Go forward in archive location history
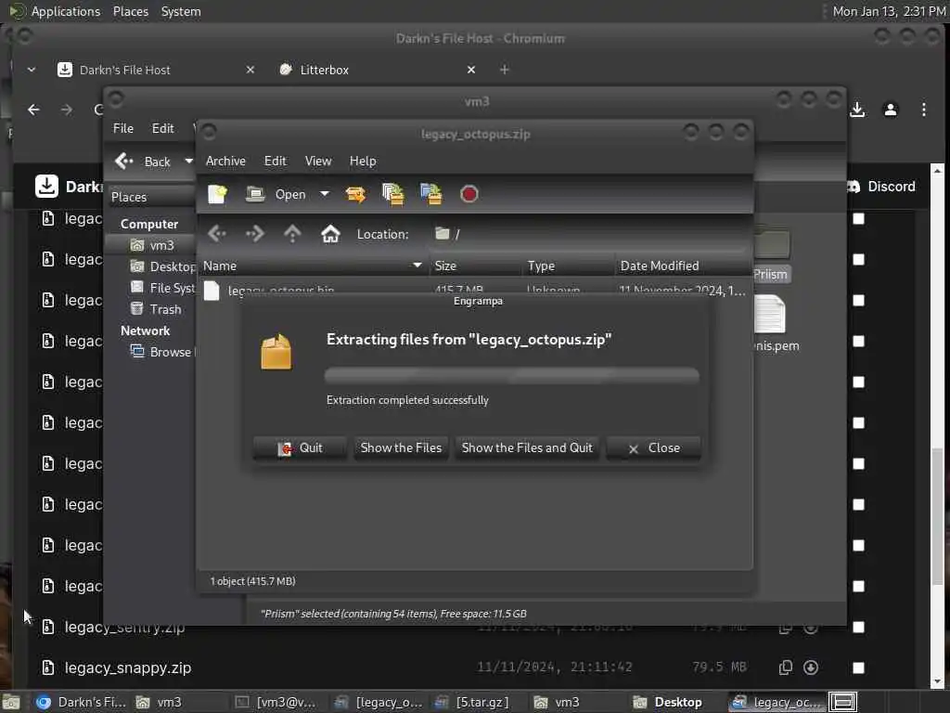This screenshot has height=713, width=950. [x=254, y=233]
